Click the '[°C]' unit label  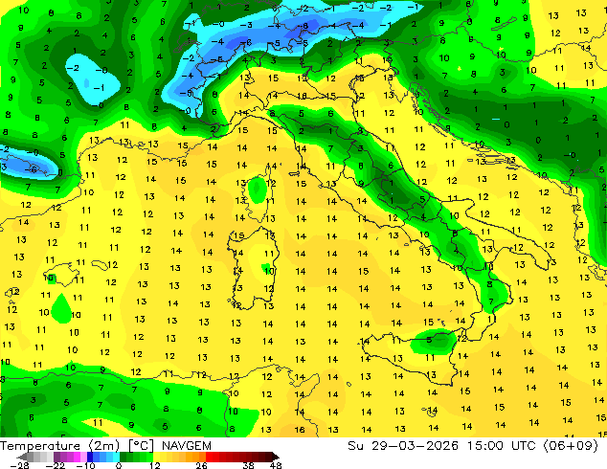(141, 446)
